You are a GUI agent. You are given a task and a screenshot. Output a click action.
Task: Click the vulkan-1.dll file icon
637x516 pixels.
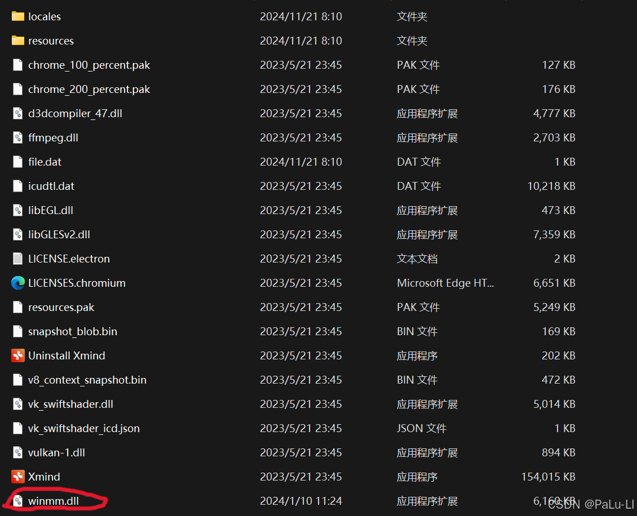(x=18, y=452)
